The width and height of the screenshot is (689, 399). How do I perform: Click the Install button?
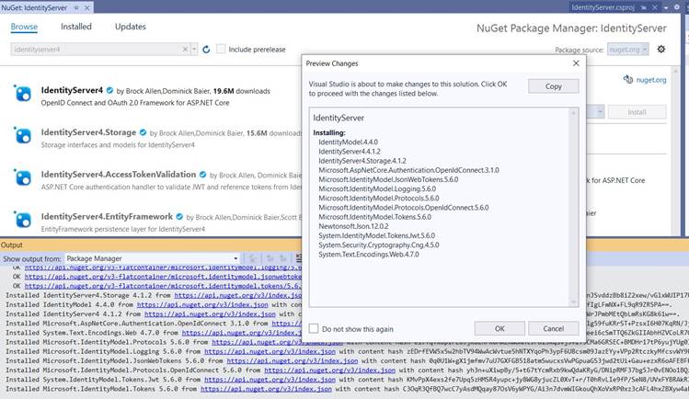click(x=637, y=112)
